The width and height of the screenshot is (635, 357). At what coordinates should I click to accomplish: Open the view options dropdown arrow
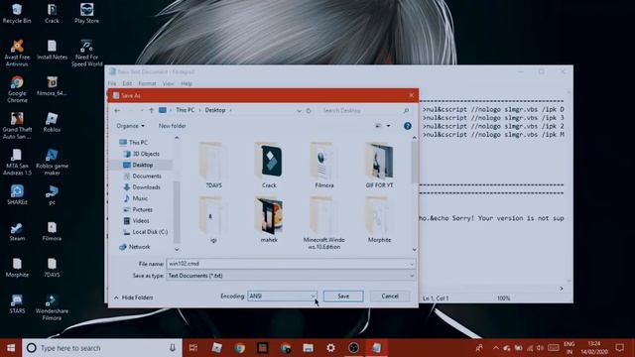click(x=388, y=126)
